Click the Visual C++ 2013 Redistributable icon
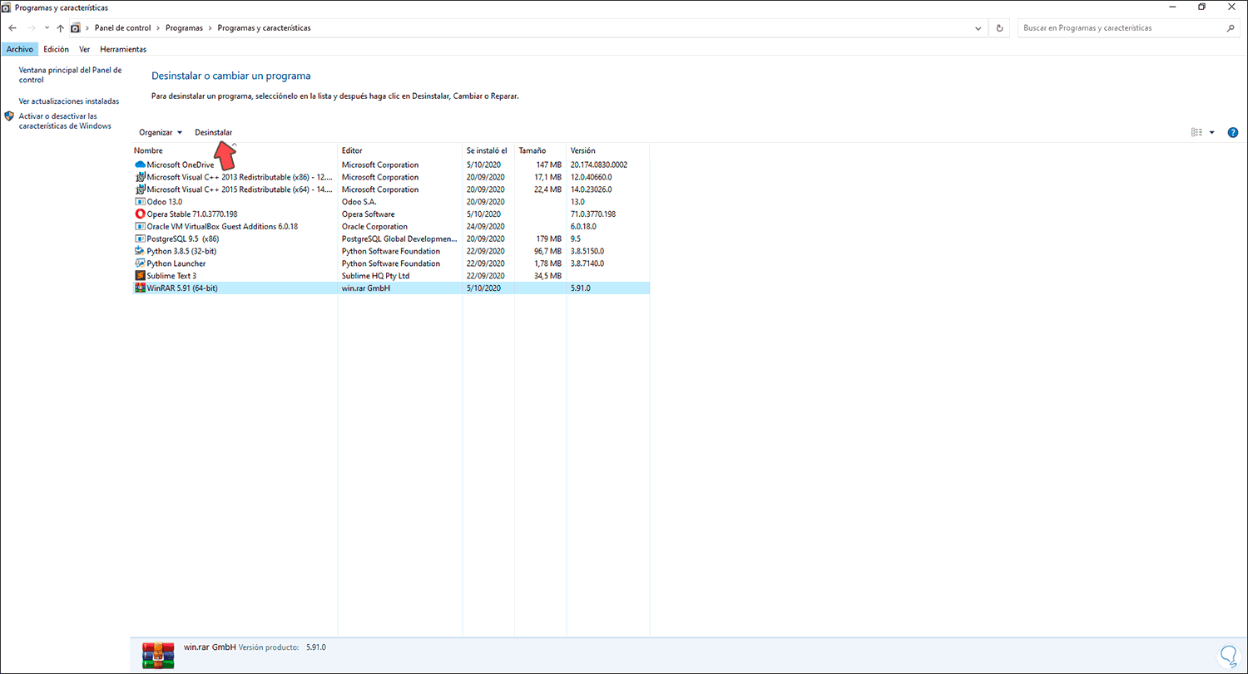 click(140, 177)
